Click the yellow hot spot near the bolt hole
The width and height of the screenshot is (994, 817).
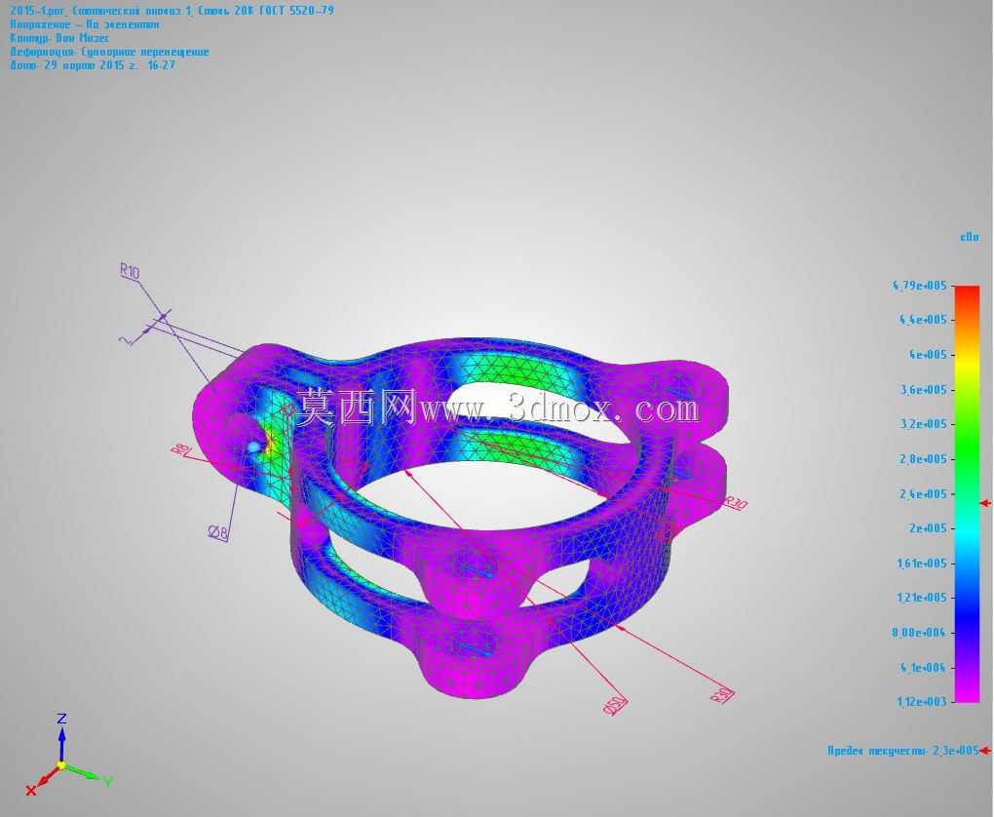[271, 444]
